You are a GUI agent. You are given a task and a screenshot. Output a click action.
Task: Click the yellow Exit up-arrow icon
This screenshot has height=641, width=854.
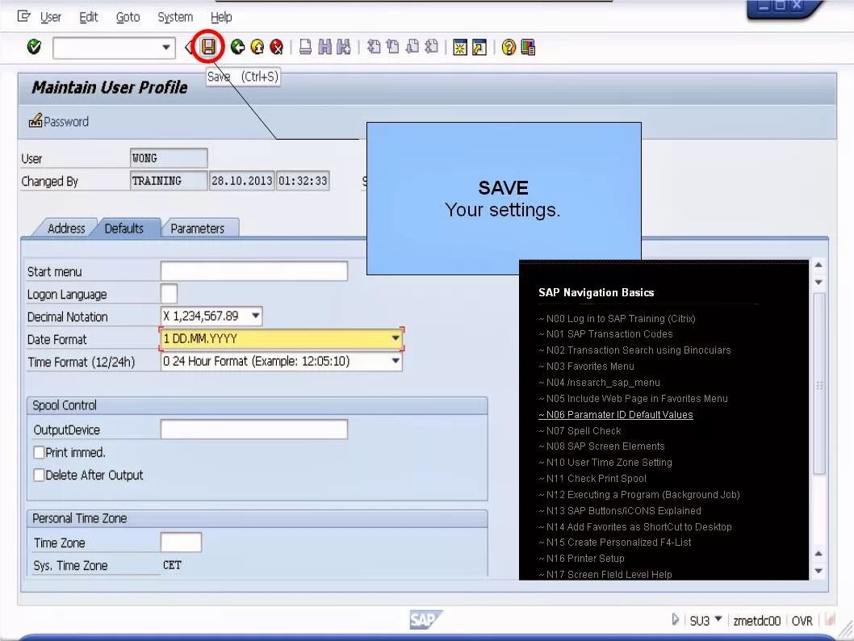257,48
